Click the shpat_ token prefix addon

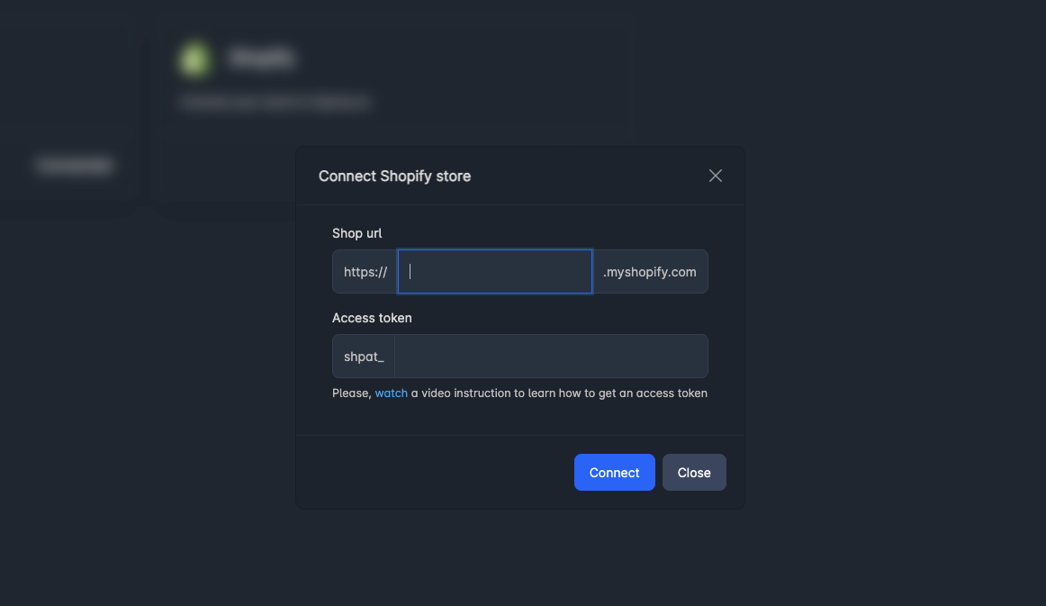364,357
